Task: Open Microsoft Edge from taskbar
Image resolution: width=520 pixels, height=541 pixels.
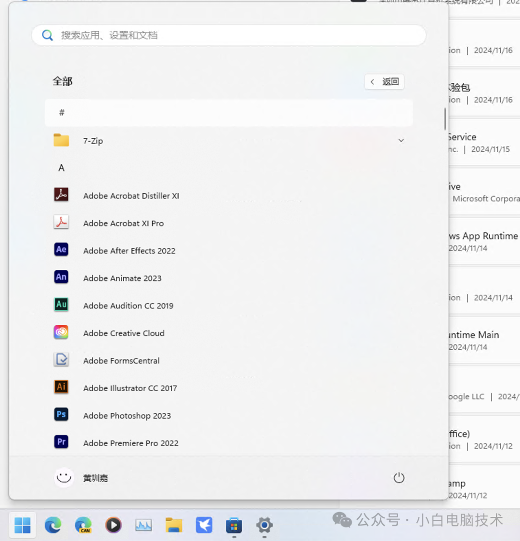Action: 53,525
